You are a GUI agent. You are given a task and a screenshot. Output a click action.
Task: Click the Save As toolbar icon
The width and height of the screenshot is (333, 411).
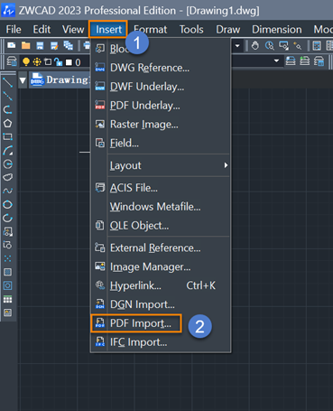54,45
